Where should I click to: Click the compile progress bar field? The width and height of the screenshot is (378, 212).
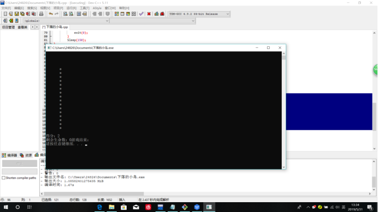pos(20,171)
